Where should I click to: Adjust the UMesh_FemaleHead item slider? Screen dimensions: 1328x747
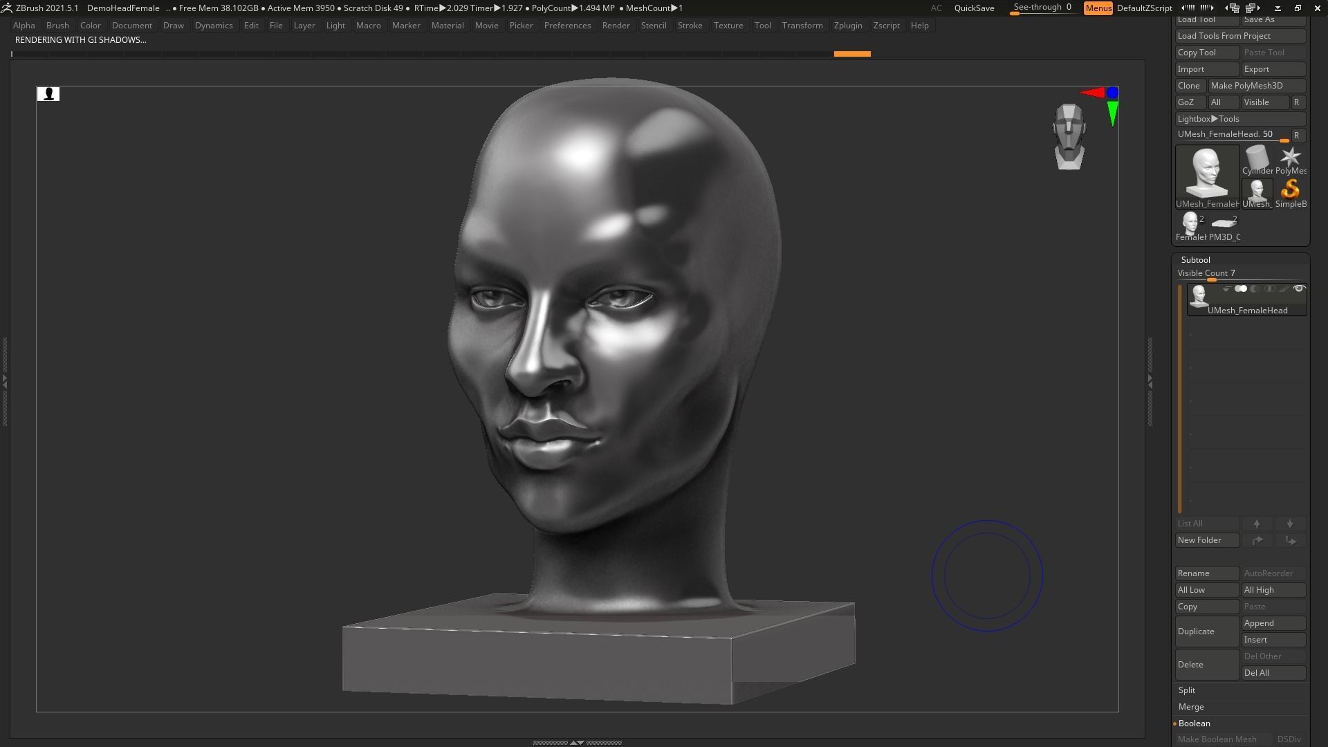[1233, 136]
